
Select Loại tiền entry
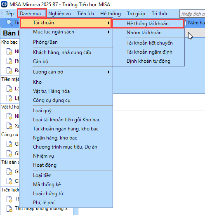pyautogui.click(x=66, y=175)
